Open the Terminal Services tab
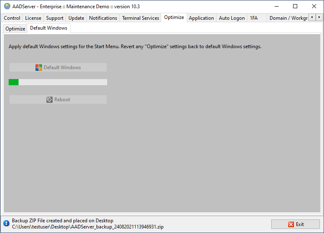 pyautogui.click(x=141, y=18)
